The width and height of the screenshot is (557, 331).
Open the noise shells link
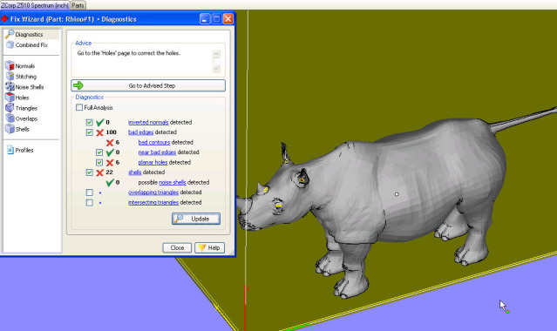[173, 182]
